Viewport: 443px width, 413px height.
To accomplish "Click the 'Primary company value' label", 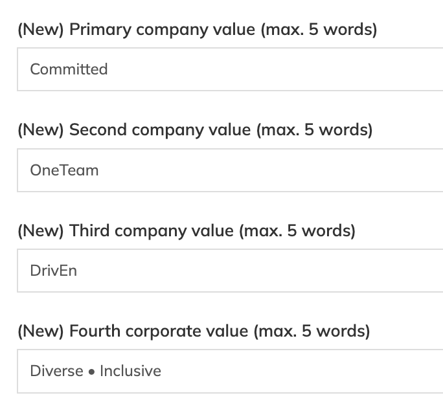I will click(162, 30).
